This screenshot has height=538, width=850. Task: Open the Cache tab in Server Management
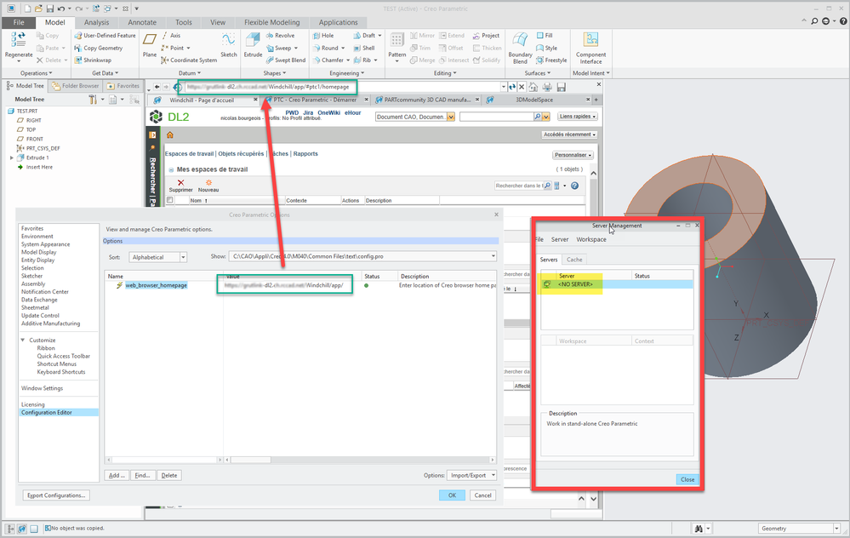[x=575, y=259]
